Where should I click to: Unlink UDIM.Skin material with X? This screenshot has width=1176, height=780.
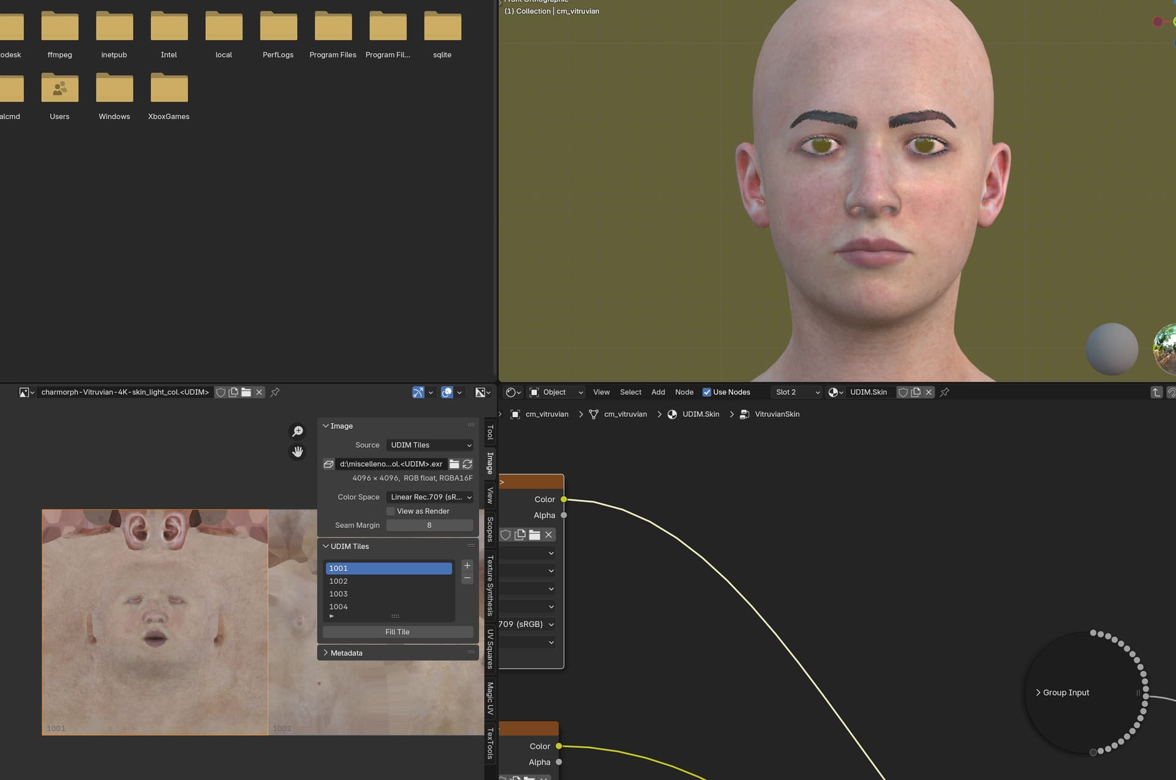click(x=929, y=392)
